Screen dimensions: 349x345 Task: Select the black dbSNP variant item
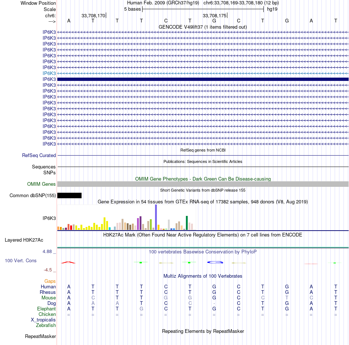(69, 195)
